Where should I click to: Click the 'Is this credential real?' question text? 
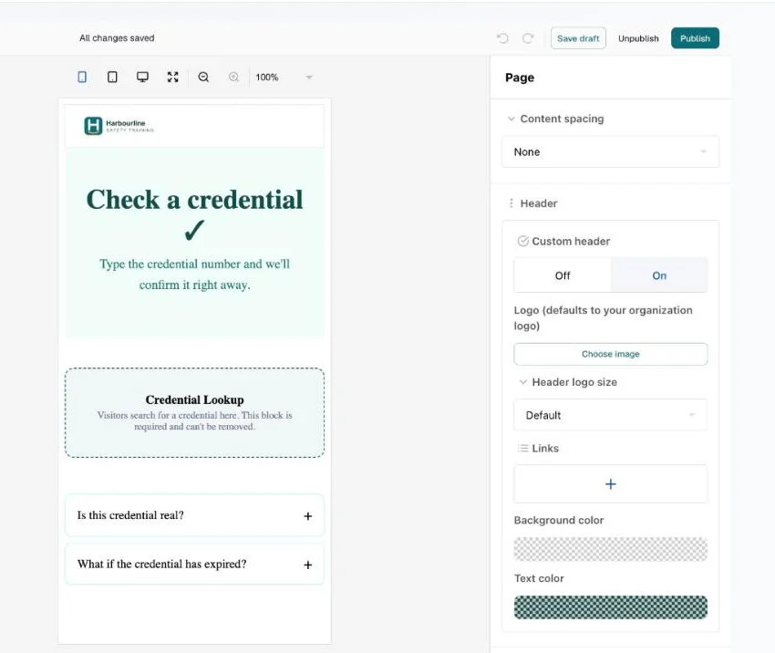(x=130, y=515)
